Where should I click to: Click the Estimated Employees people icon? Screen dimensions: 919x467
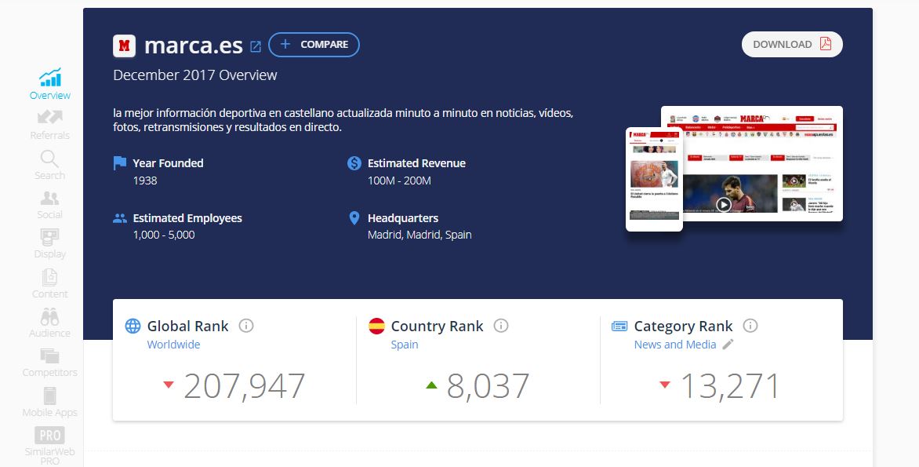tap(119, 218)
